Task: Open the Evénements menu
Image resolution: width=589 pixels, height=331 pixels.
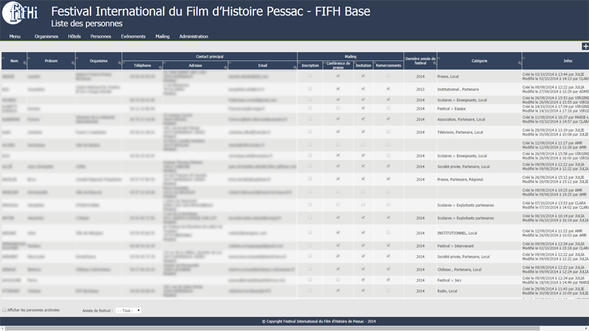Action: pyautogui.click(x=133, y=36)
